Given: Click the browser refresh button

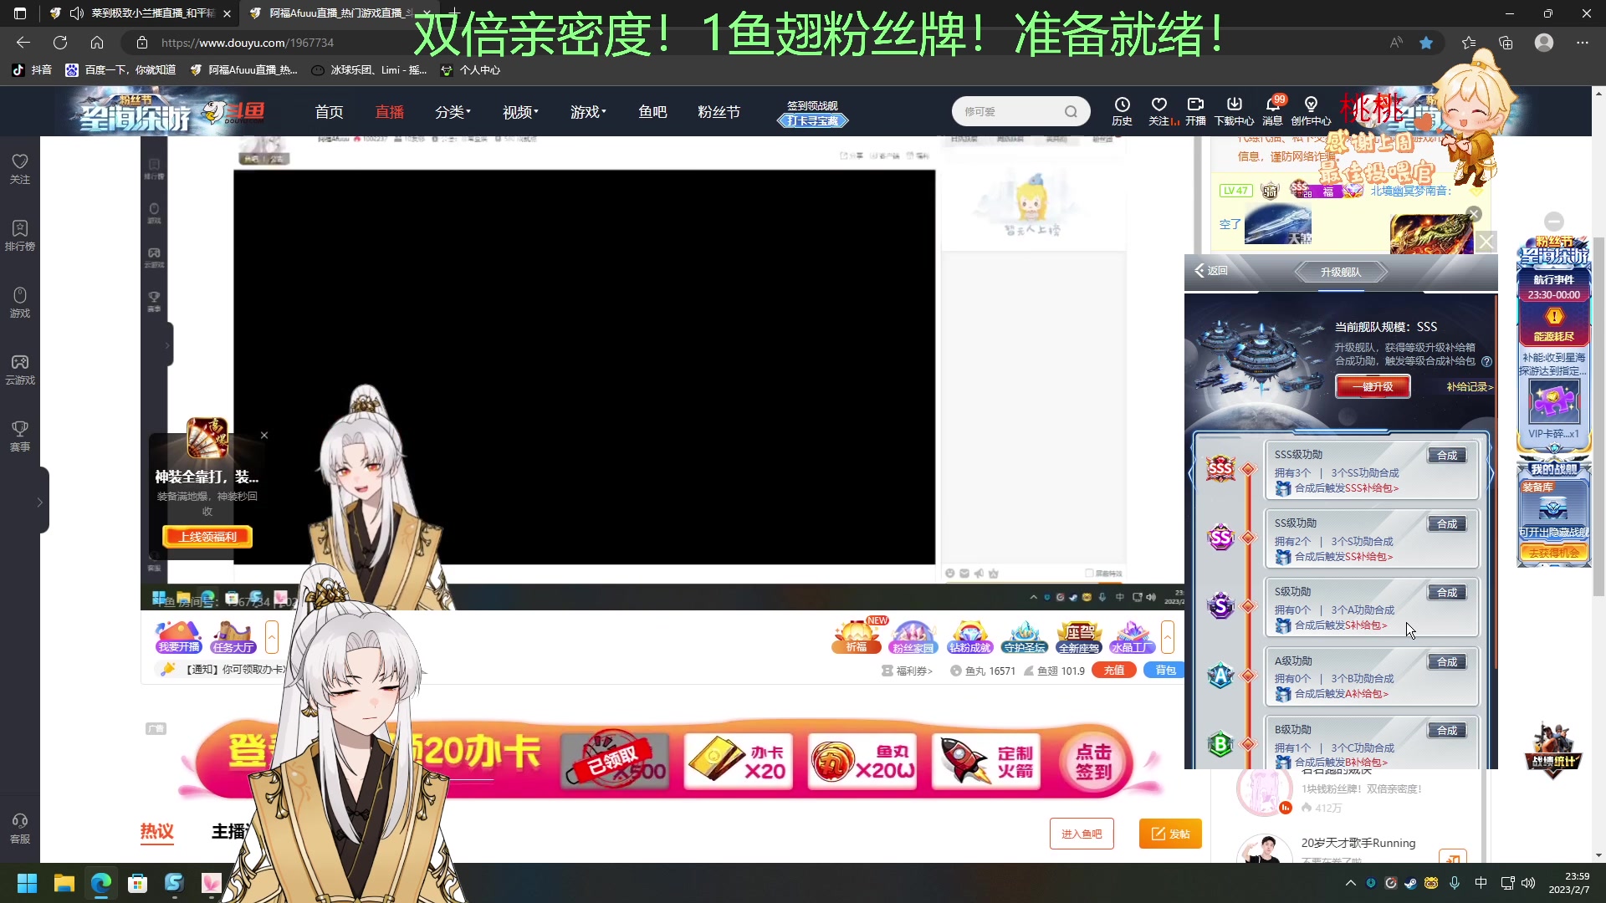Looking at the screenshot, I should 60,43.
